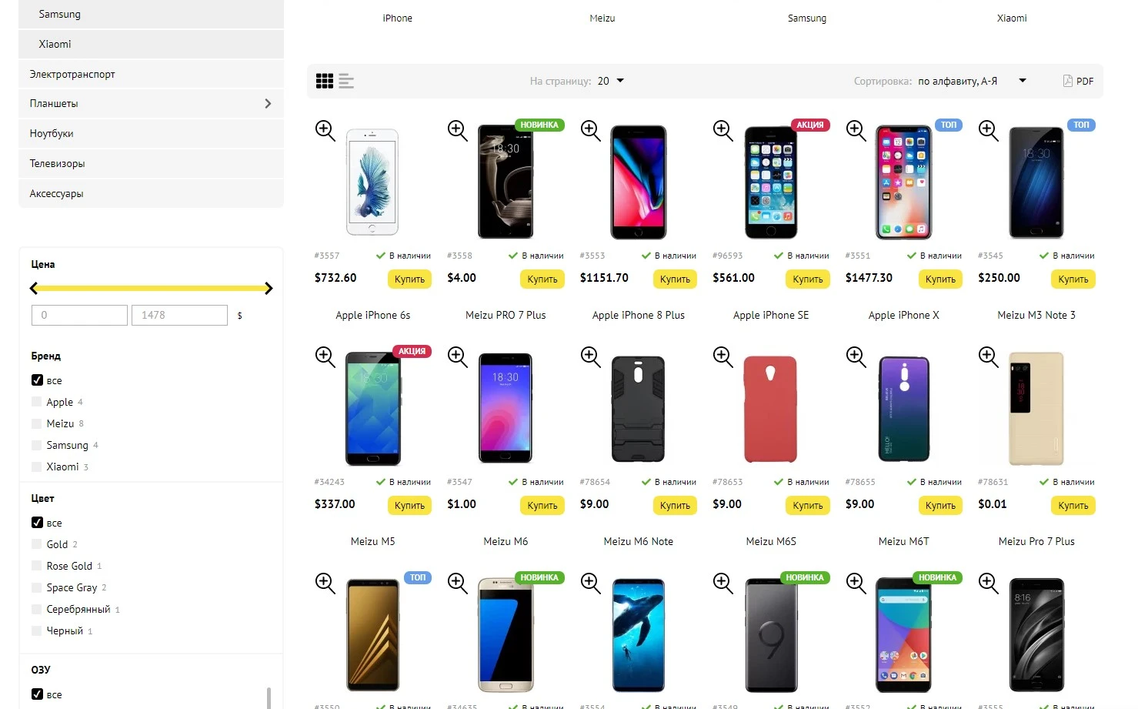Open sorting dropdown по алфавиту
Image resolution: width=1138 pixels, height=709 pixels.
[x=973, y=81]
